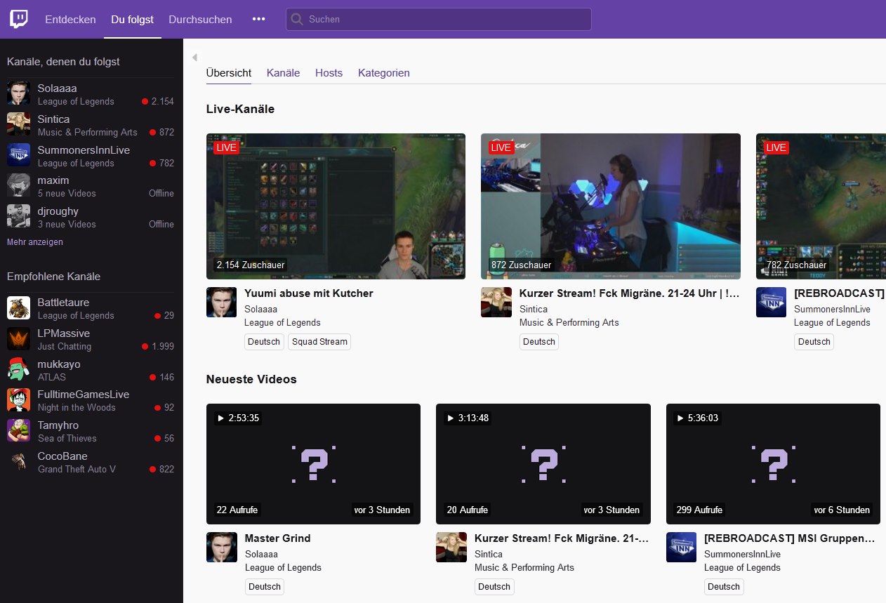Click Sintica avatar beside live Kurzer Stream
The image size is (886, 603).
coord(496,302)
